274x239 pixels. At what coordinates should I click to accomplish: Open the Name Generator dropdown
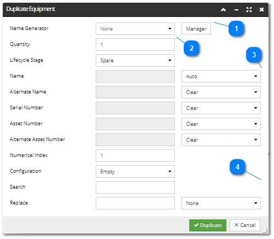135,29
